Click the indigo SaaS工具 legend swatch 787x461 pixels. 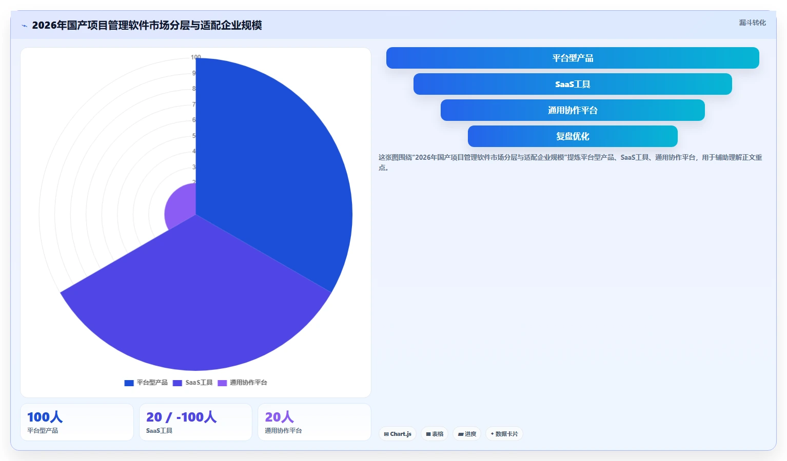[178, 383]
